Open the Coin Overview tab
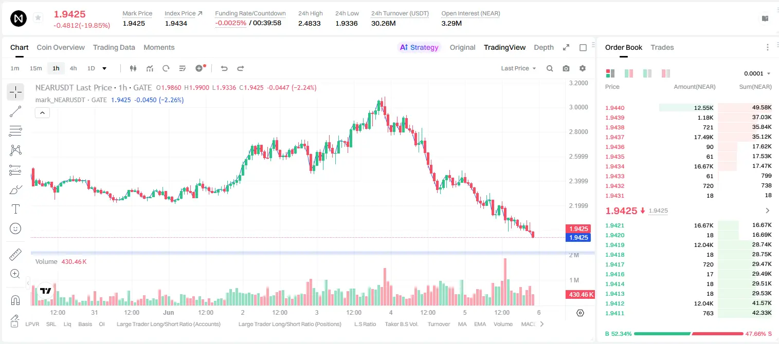Viewport: 779px width, 344px height. pyautogui.click(x=61, y=47)
